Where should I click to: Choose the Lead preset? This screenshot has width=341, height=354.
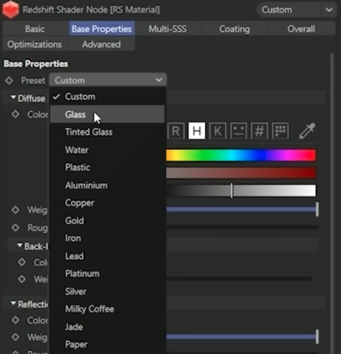pyautogui.click(x=107, y=256)
